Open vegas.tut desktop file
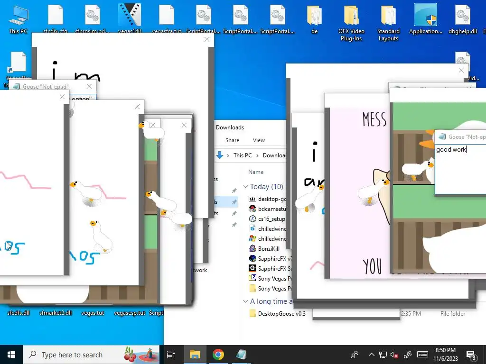 93,313
